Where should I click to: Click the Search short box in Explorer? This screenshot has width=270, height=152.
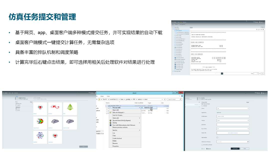[x=174, y=99]
